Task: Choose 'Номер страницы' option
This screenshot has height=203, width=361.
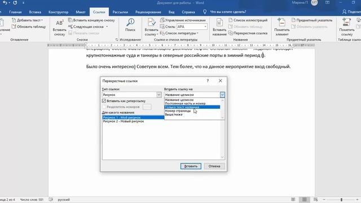Action: (x=192, y=111)
